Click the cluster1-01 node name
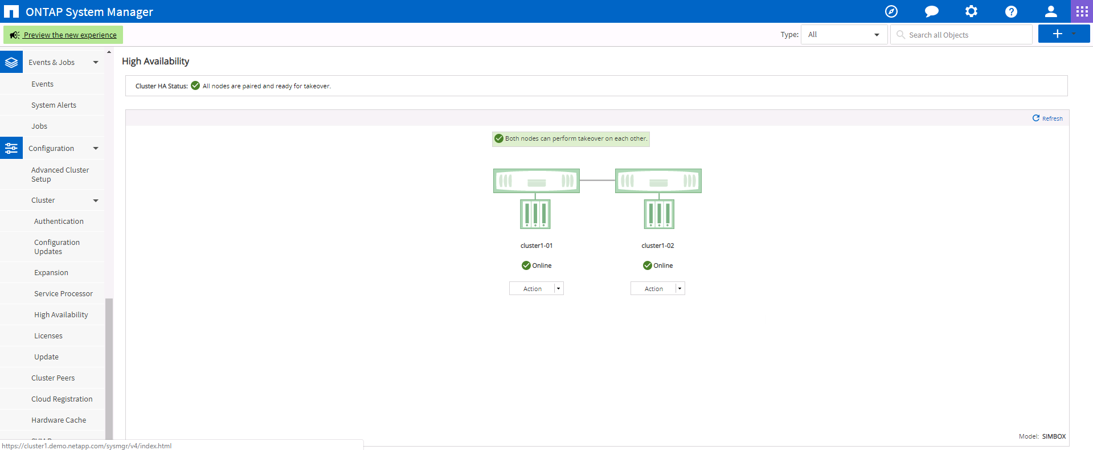This screenshot has width=1093, height=450. tap(537, 246)
